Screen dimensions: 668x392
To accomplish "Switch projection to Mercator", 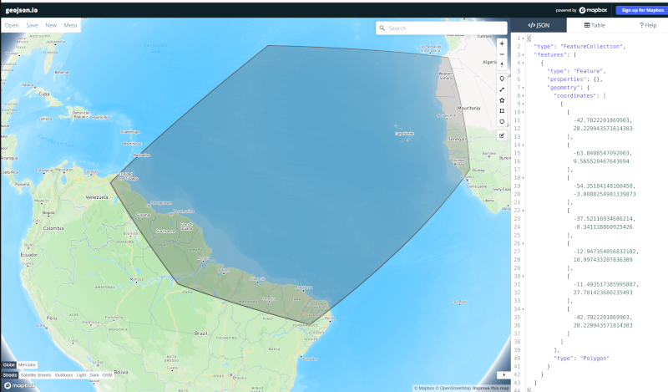I will [x=27, y=364].
